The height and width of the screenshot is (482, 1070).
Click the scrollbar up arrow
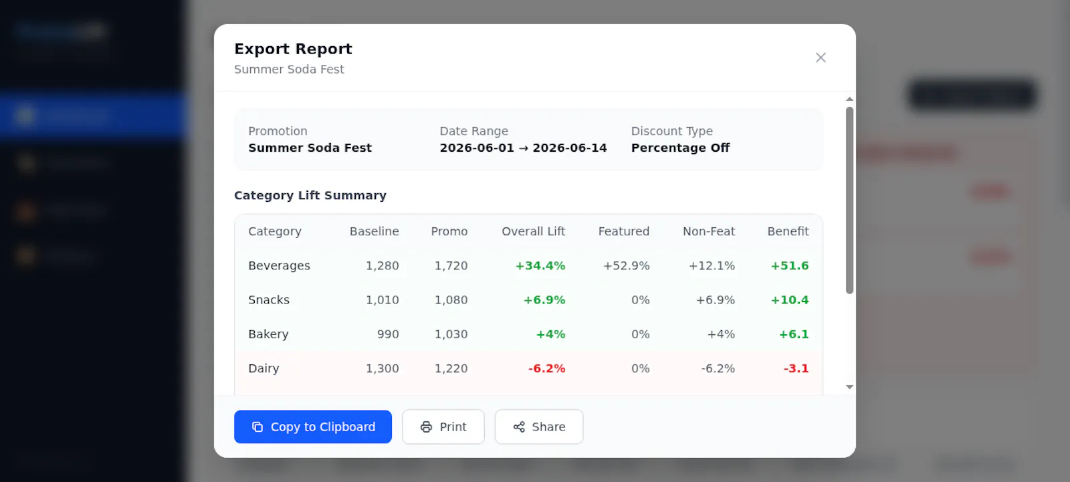pyautogui.click(x=849, y=99)
